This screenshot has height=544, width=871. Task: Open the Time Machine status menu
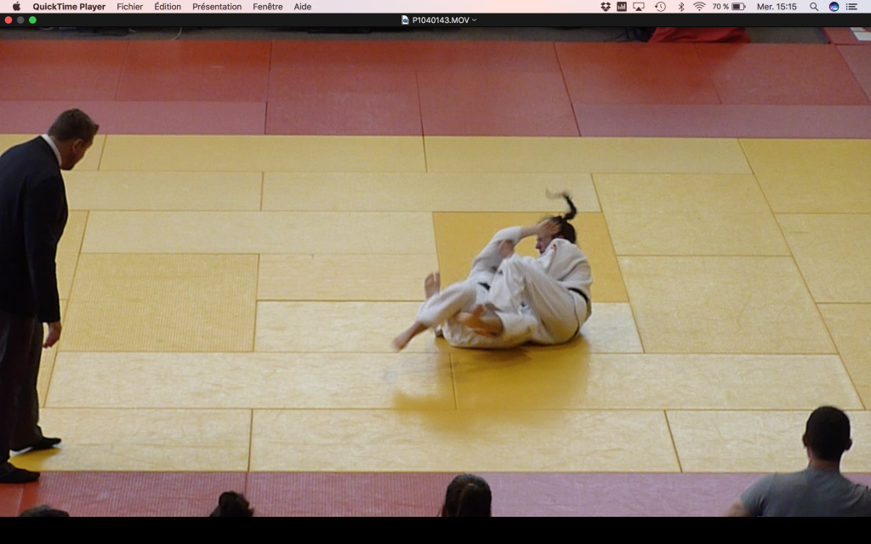click(x=660, y=7)
